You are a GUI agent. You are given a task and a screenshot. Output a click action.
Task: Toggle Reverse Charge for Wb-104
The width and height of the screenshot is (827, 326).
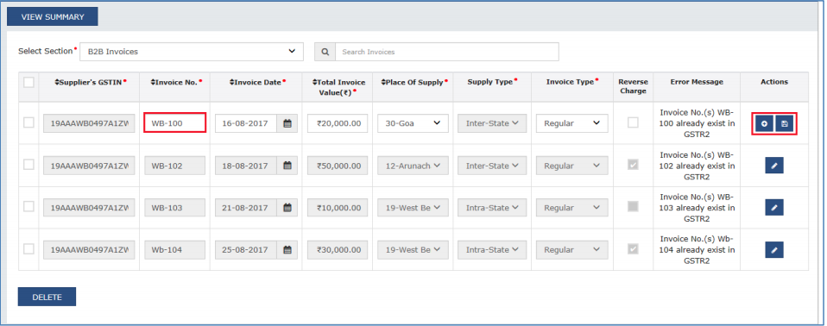(633, 248)
